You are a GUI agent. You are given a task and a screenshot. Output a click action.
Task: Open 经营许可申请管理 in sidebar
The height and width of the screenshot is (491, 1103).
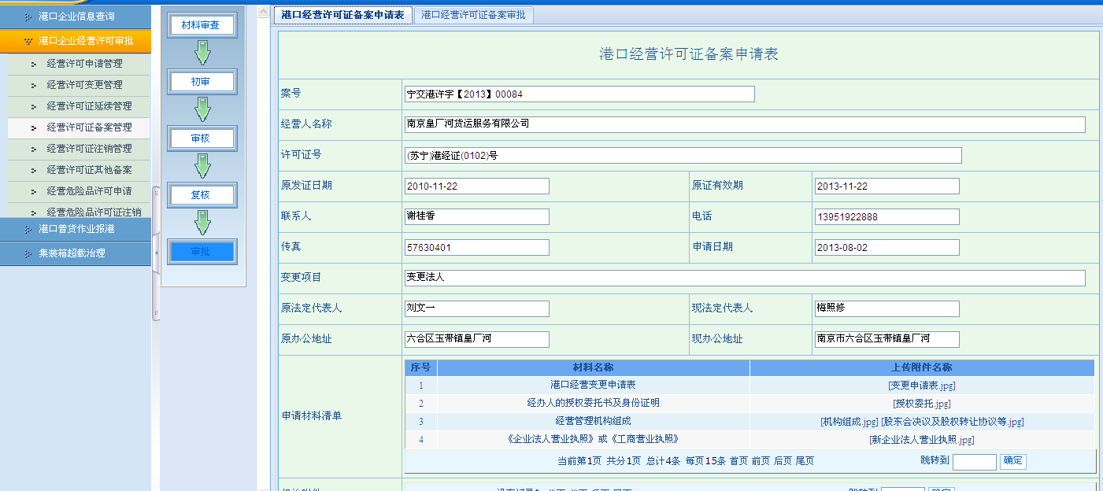point(84,64)
